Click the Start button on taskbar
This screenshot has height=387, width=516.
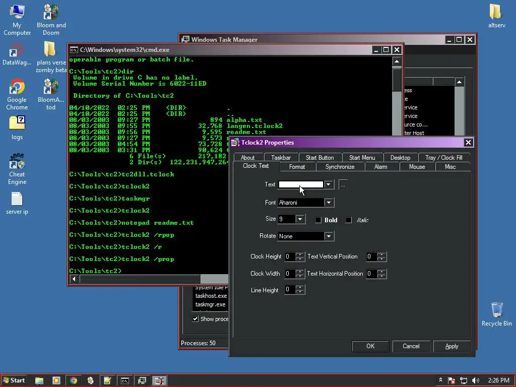coord(14,380)
